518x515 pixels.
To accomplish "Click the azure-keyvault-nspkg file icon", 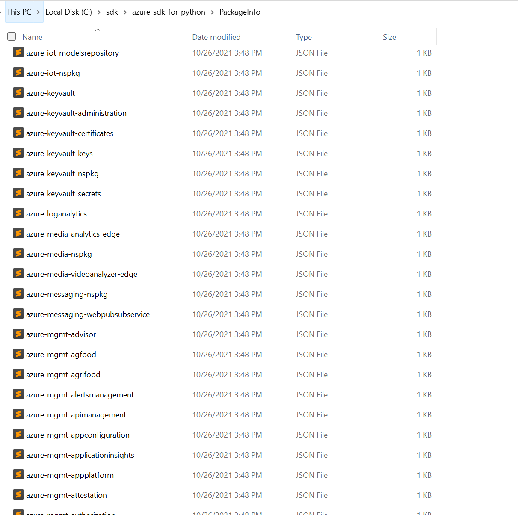I will [18, 173].
